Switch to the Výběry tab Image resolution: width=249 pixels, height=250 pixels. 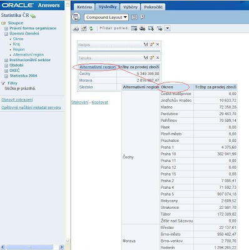[130, 7]
